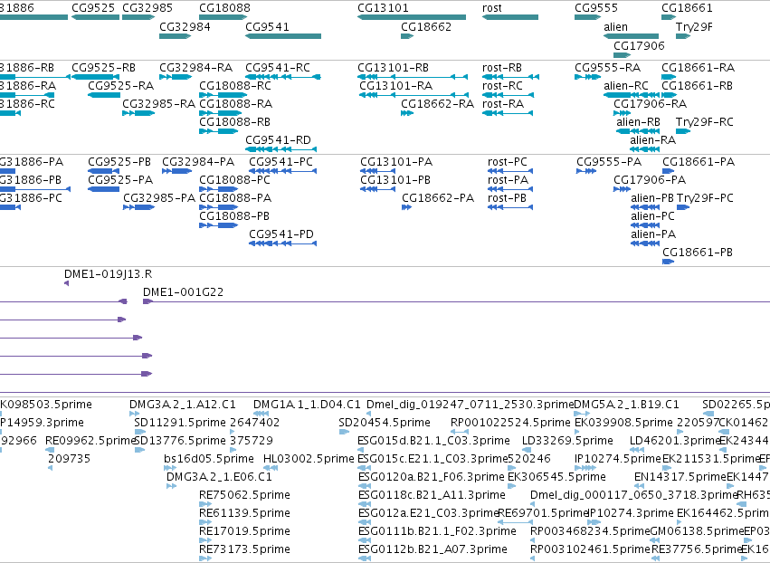Open the CG9541 gene bar
This screenshot has height=563, width=770.
283,36
